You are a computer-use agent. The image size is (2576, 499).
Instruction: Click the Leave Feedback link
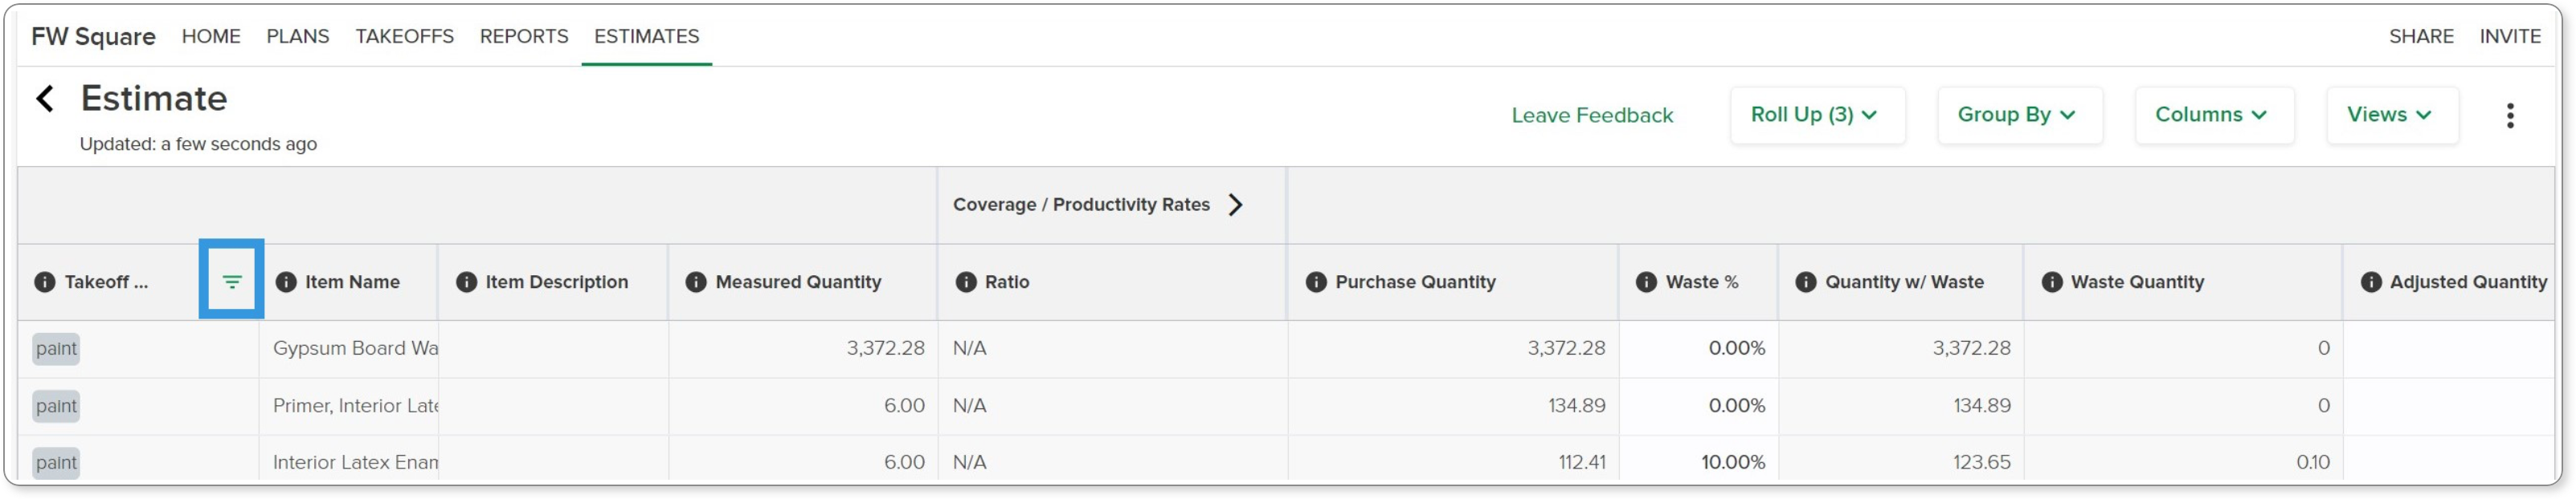1592,116
